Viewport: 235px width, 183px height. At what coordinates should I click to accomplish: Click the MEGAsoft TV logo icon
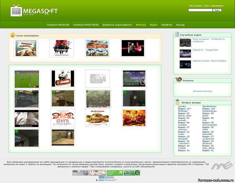point(16,10)
